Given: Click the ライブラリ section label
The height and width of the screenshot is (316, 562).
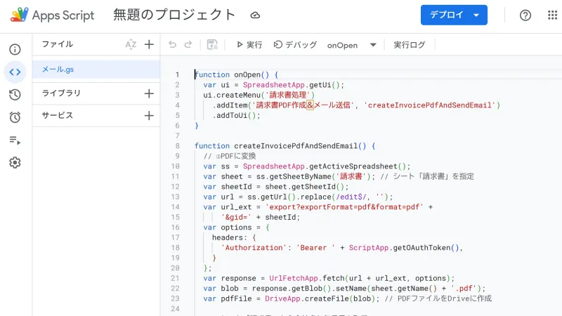Looking at the screenshot, I should click(x=61, y=93).
